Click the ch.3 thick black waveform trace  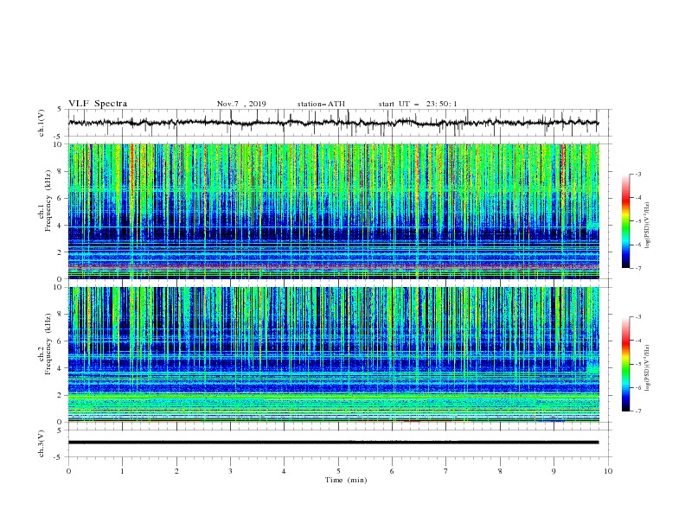pos(333,443)
